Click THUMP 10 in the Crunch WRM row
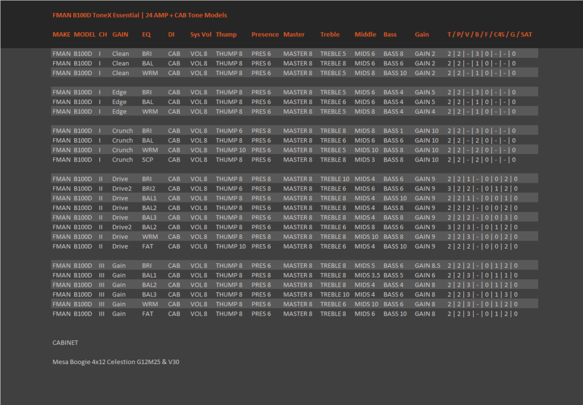The image size is (583, 405). (231, 150)
